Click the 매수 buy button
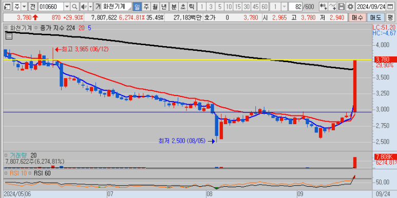The height and width of the screenshot is (198, 397). tap(357, 18)
